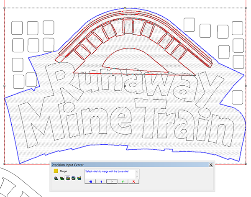
Task: Advance with the gray next-arrow button
Action: 112,182
